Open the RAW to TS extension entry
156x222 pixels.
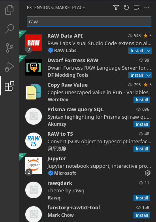[x=87, y=141]
